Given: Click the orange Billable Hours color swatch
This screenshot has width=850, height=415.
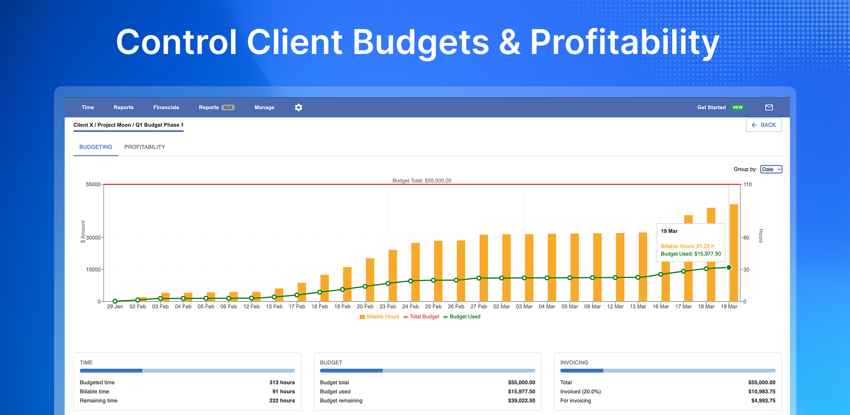Looking at the screenshot, I should [362, 316].
